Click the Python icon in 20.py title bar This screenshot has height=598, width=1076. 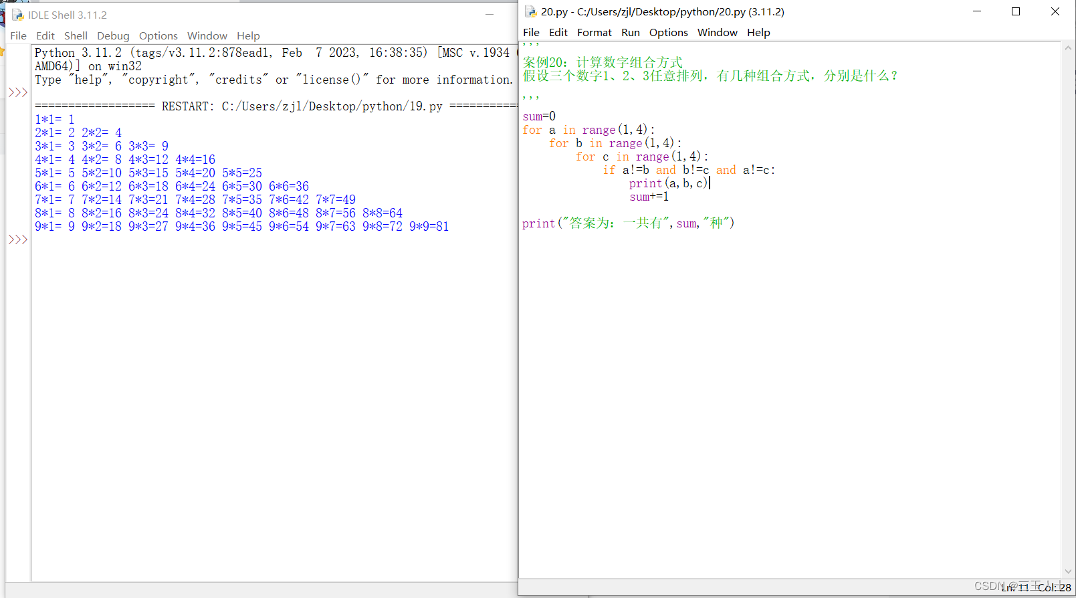530,11
